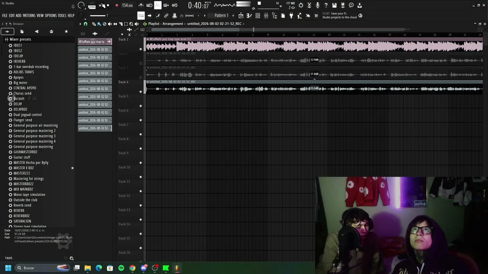Image resolution: width=488 pixels, height=274 pixels.
Task: Select the browser audio waveform tab
Action: click(x=7, y=32)
